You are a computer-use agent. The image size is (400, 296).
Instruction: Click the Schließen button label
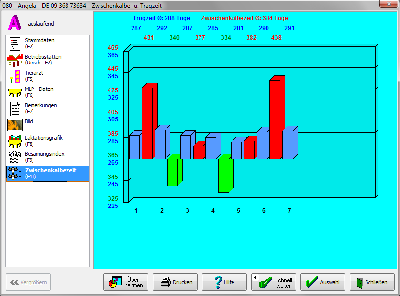(x=376, y=282)
